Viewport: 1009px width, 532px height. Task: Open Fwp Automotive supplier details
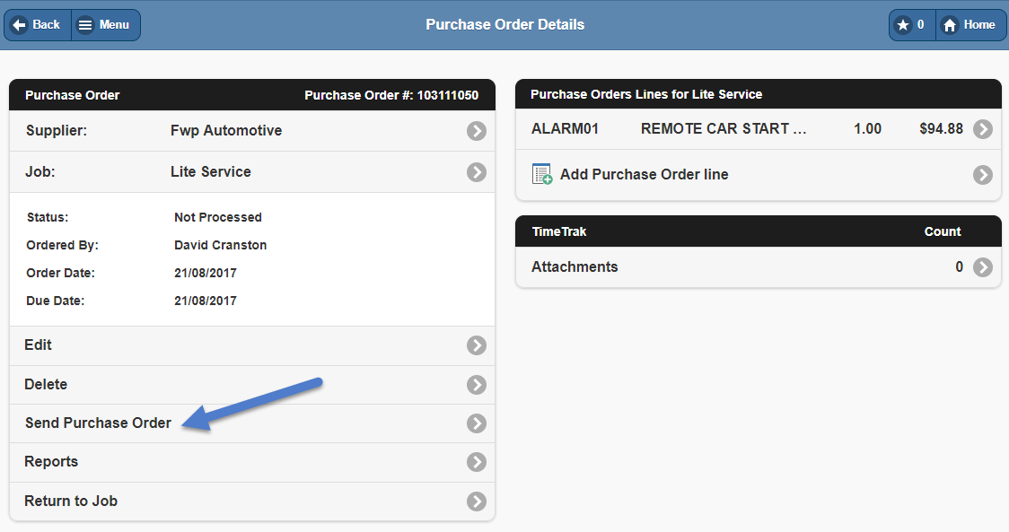point(226,131)
